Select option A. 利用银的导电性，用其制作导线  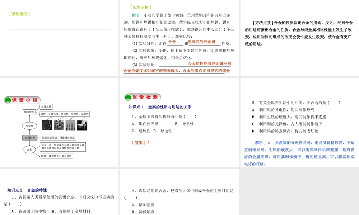tap(283, 110)
